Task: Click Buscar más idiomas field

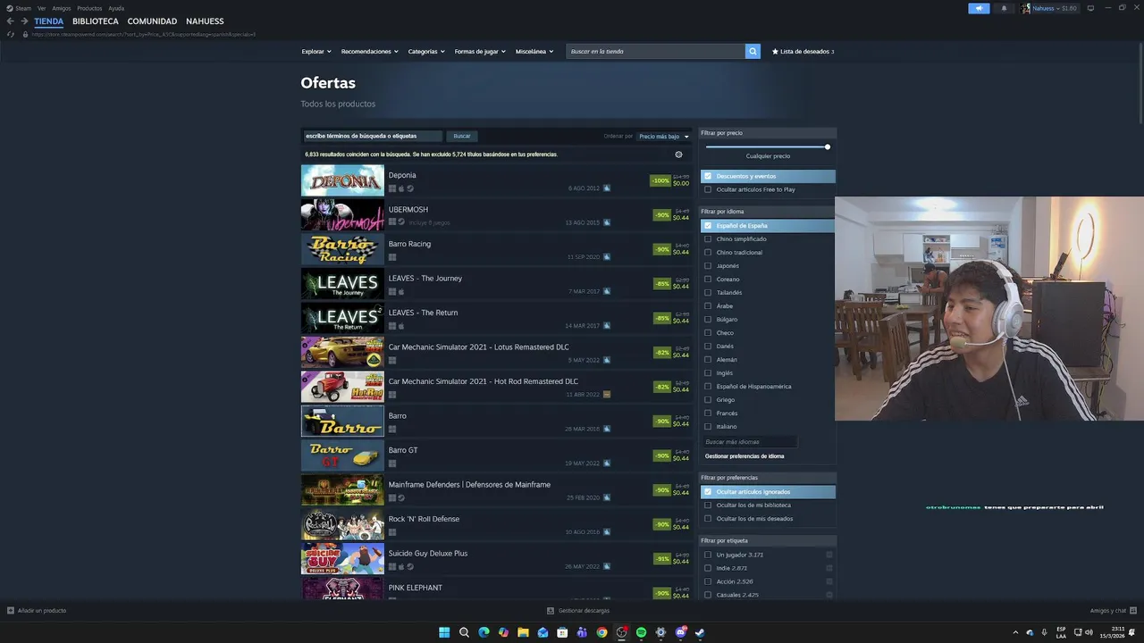Action: [x=749, y=442]
